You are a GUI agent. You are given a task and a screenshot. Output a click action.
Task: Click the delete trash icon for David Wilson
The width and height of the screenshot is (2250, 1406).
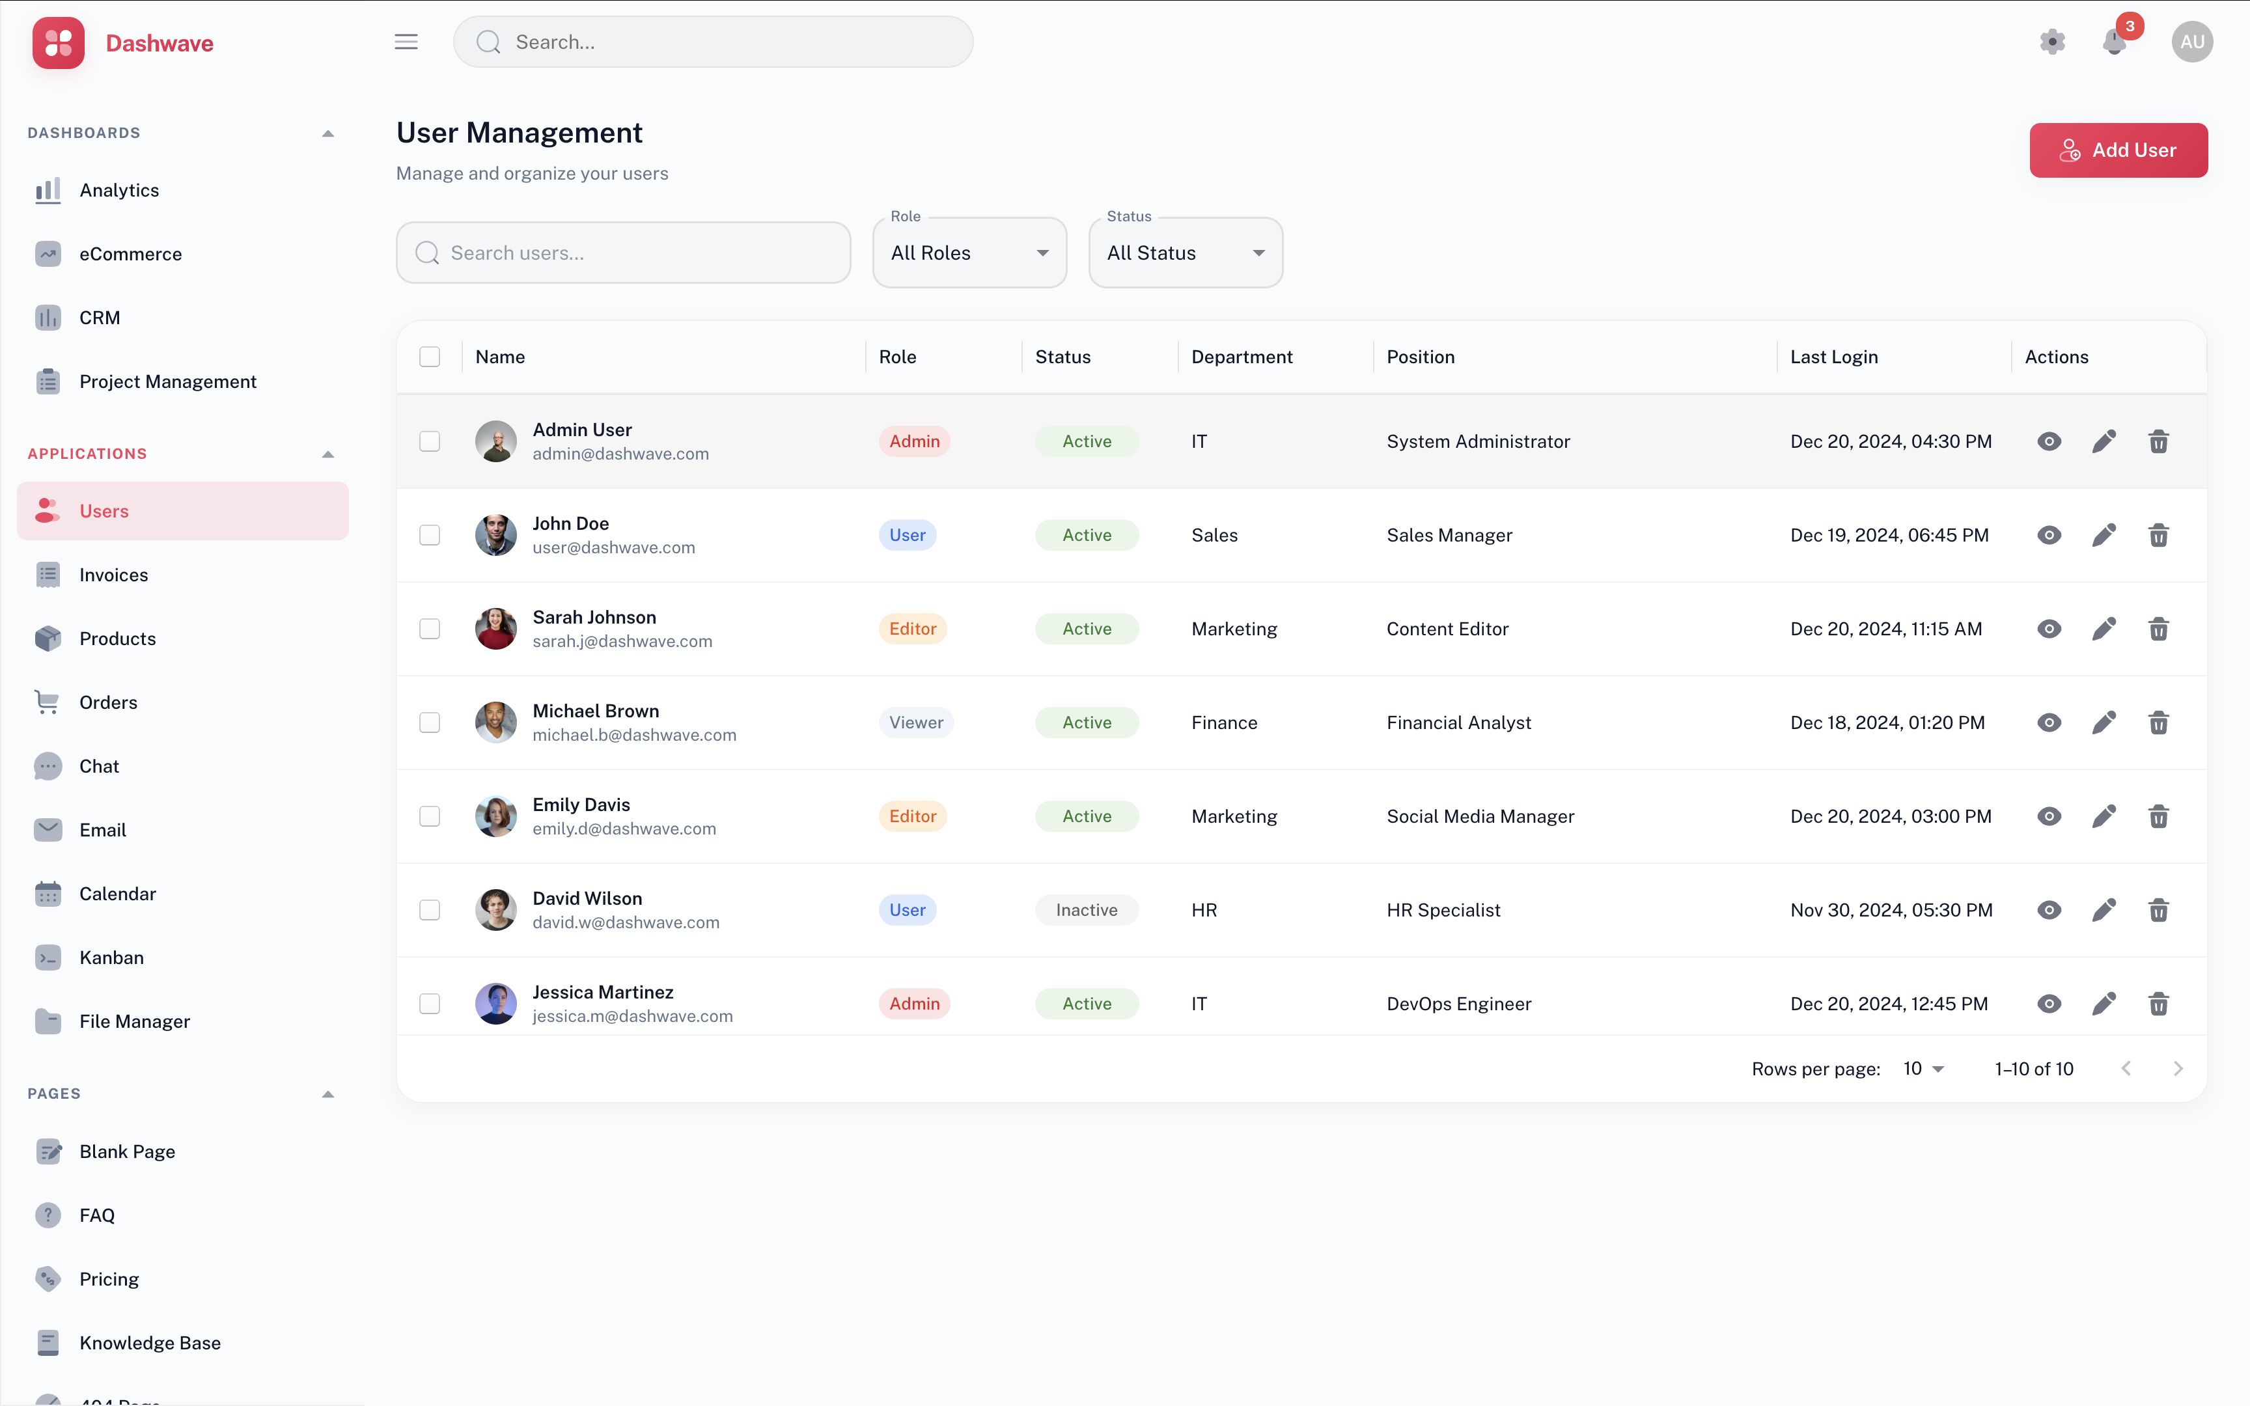pos(2158,911)
